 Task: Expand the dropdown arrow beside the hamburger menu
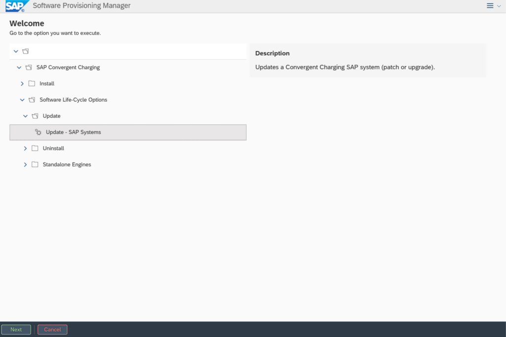[499, 6]
